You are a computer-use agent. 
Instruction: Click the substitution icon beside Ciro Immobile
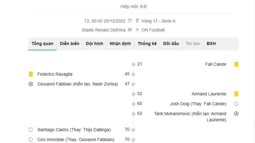tap(31, 140)
